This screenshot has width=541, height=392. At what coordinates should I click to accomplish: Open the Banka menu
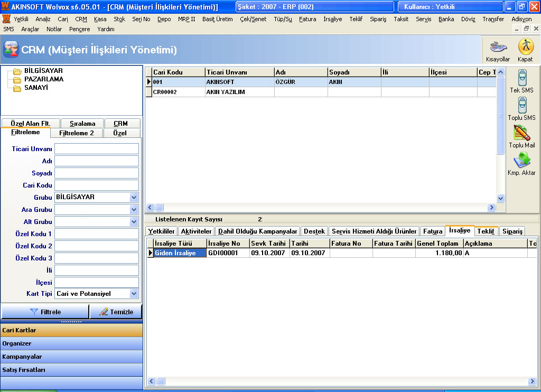pyautogui.click(x=446, y=20)
